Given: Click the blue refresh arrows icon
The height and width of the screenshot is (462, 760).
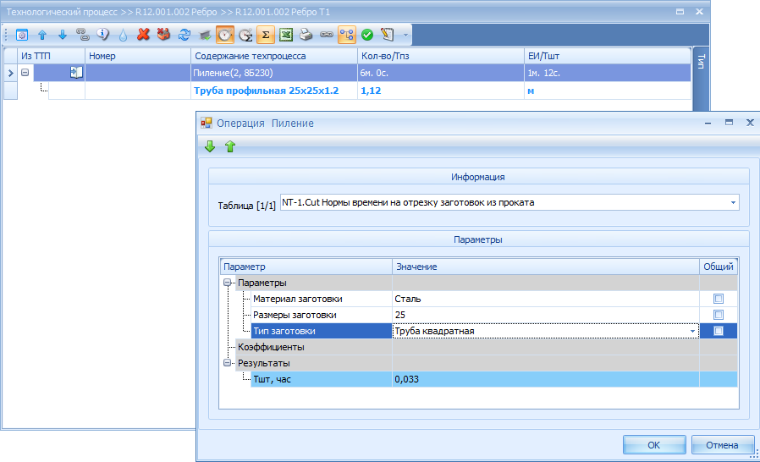Looking at the screenshot, I should (x=184, y=35).
